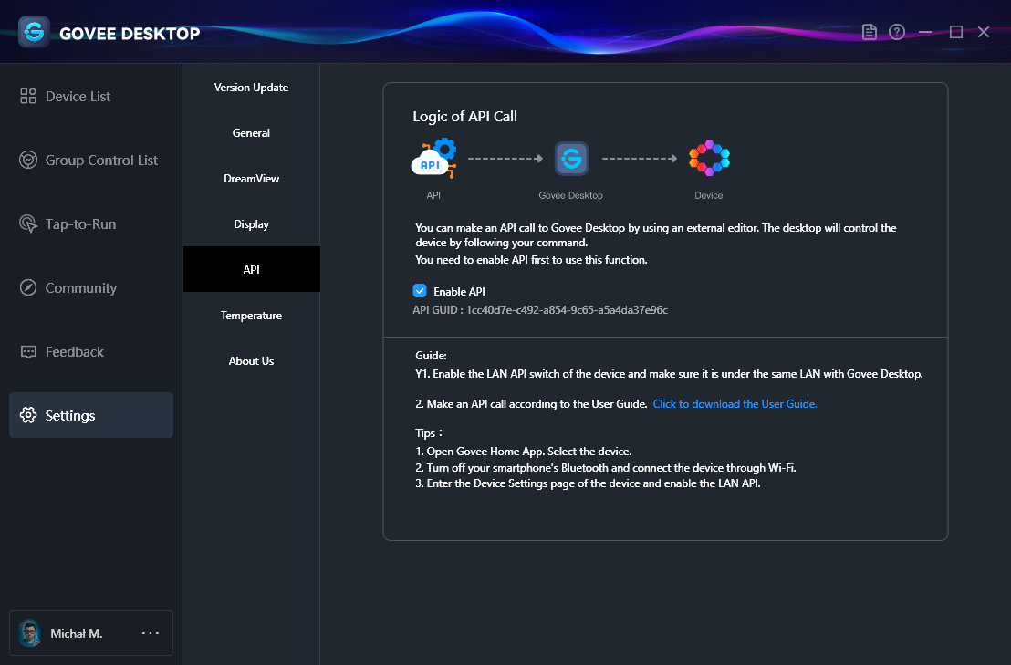Click the Govee Desktop logo icon
The image size is (1011, 665).
34,32
